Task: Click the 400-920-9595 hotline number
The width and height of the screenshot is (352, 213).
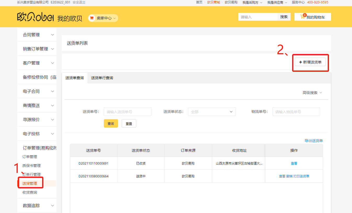Action: 317,2
